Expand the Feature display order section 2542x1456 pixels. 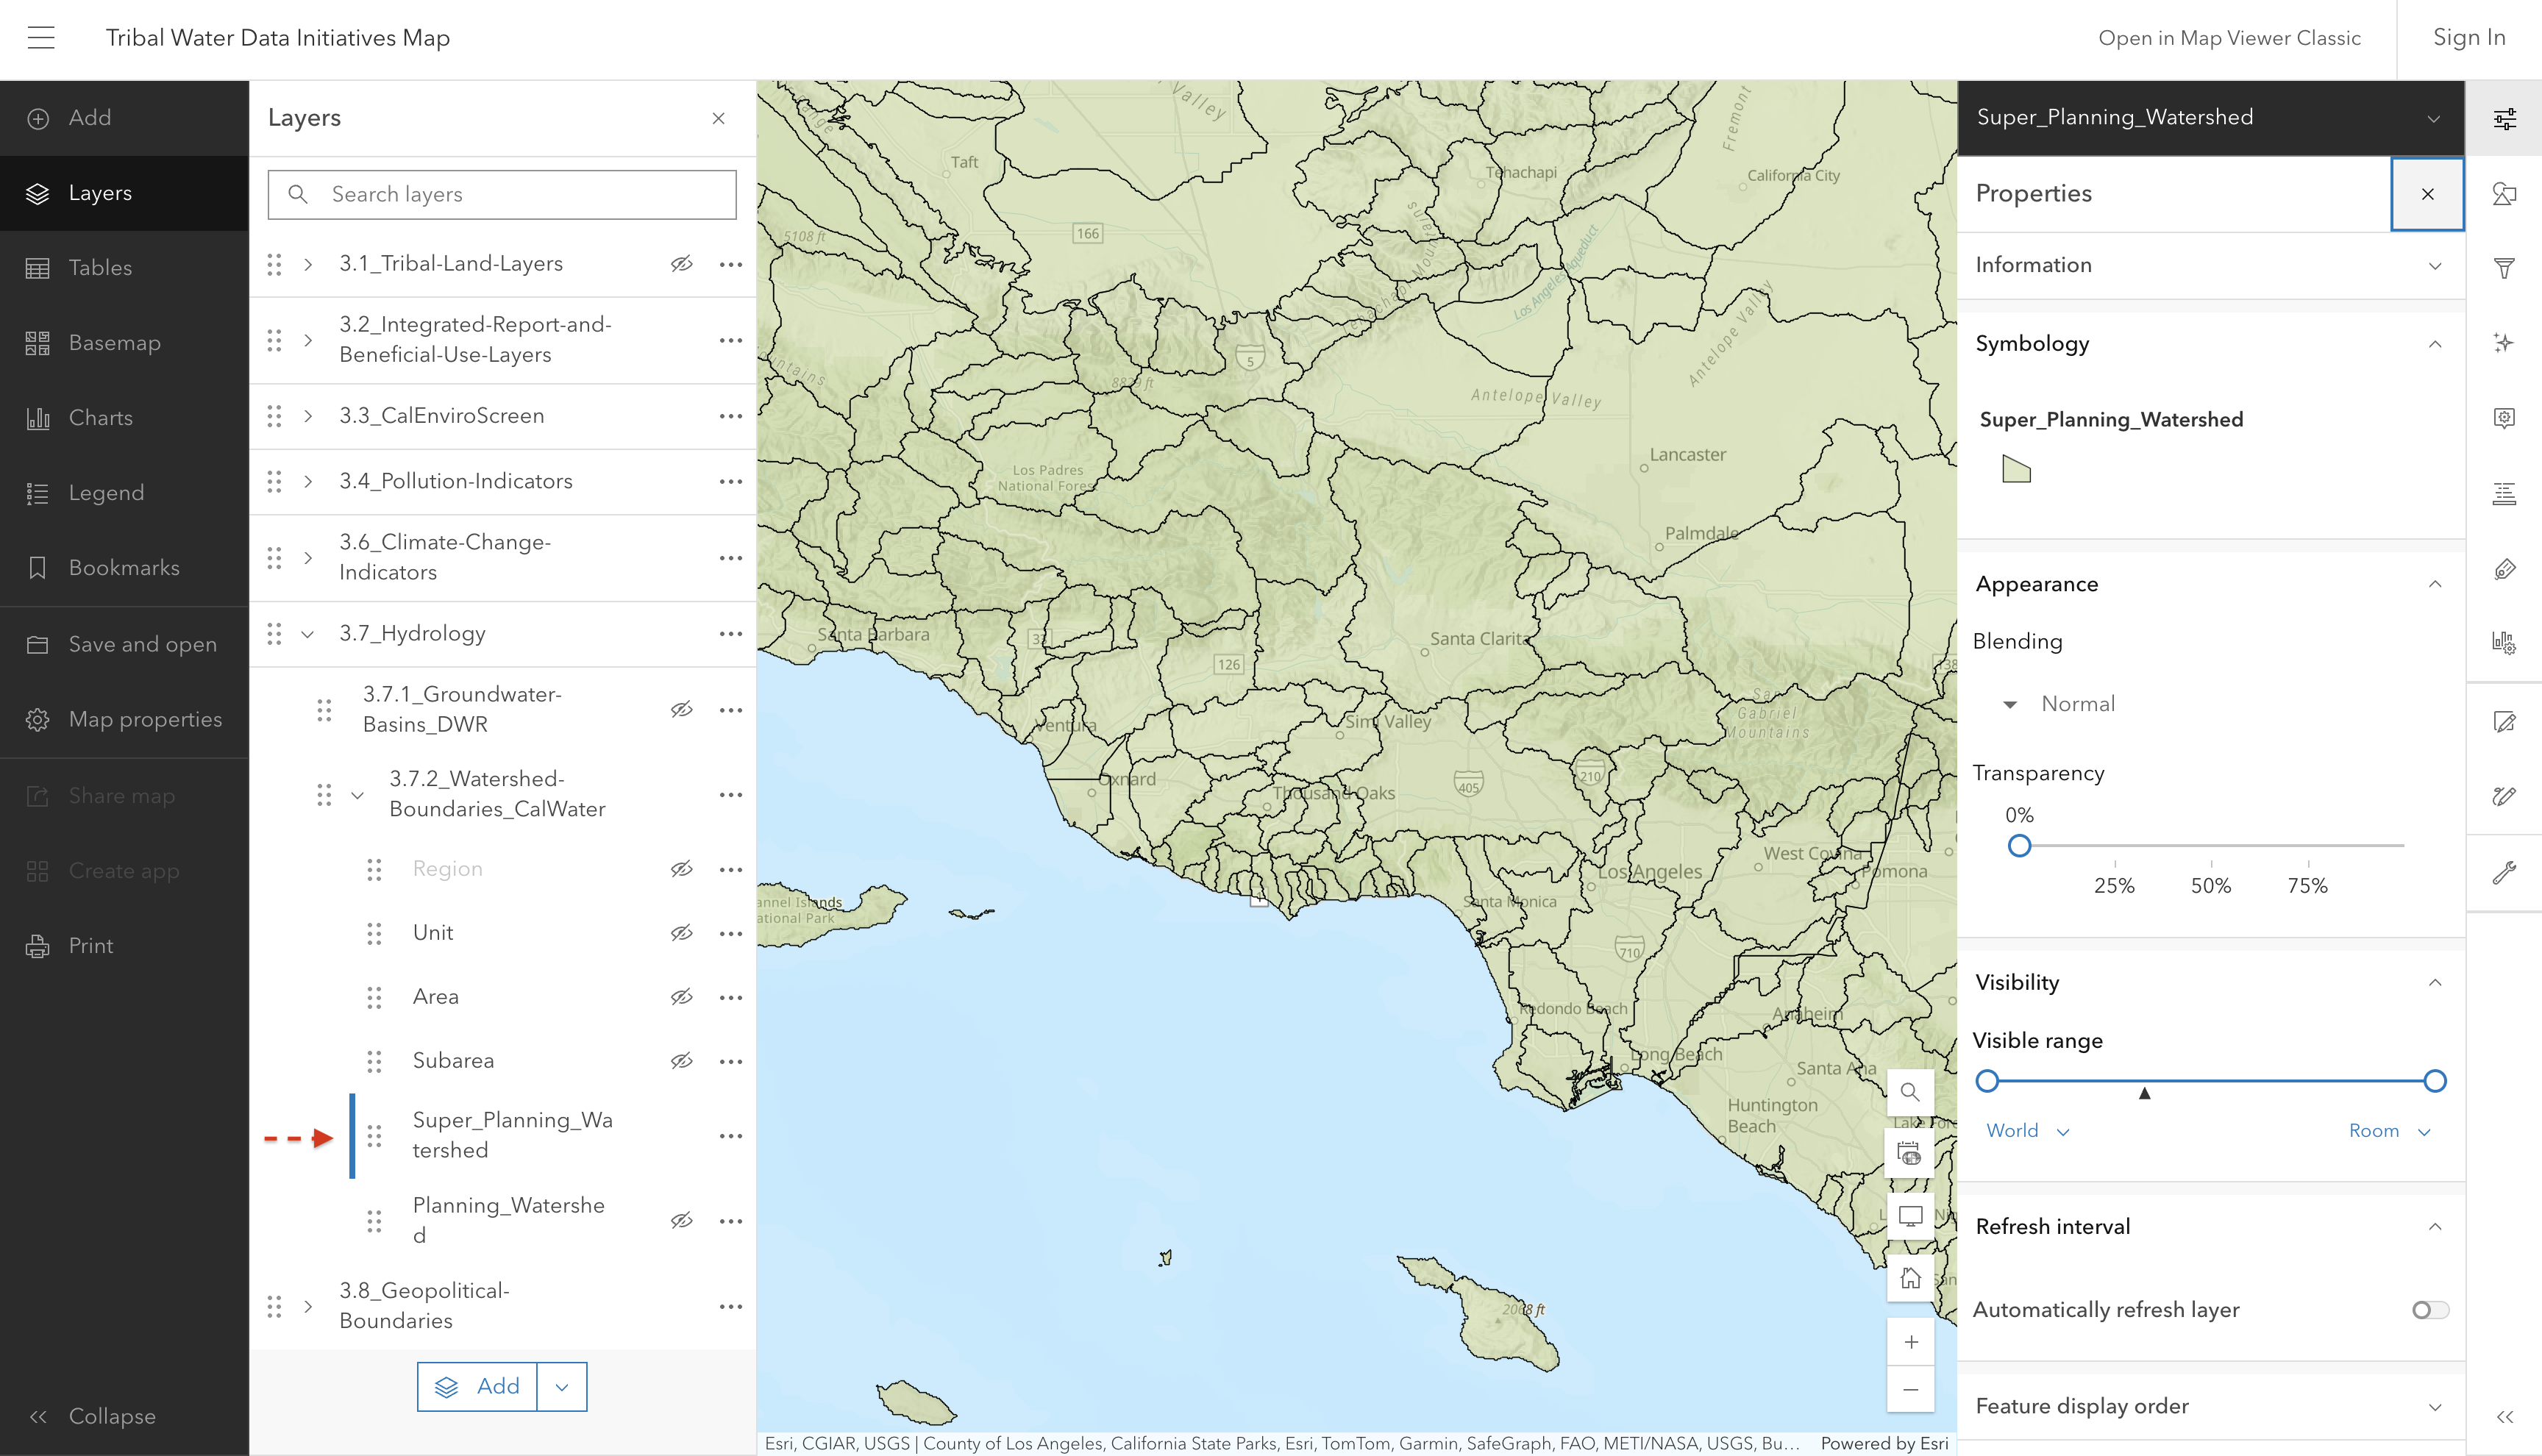2210,1406
